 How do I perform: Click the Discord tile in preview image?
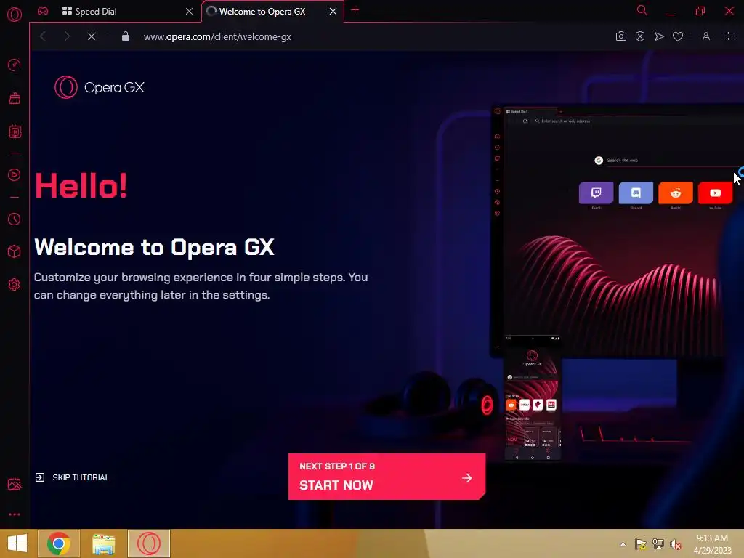coord(636,193)
